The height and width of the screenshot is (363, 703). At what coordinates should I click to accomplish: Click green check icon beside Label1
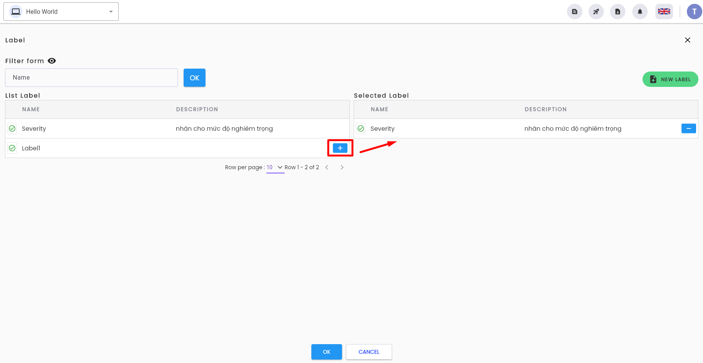coord(12,148)
